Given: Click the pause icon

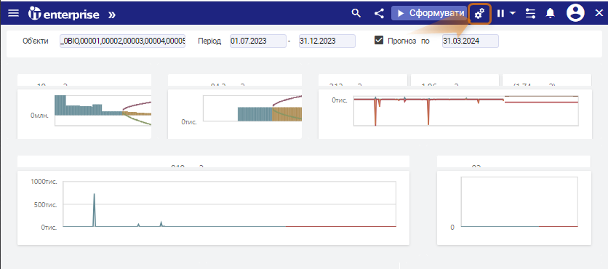Looking at the screenshot, I should 500,14.
